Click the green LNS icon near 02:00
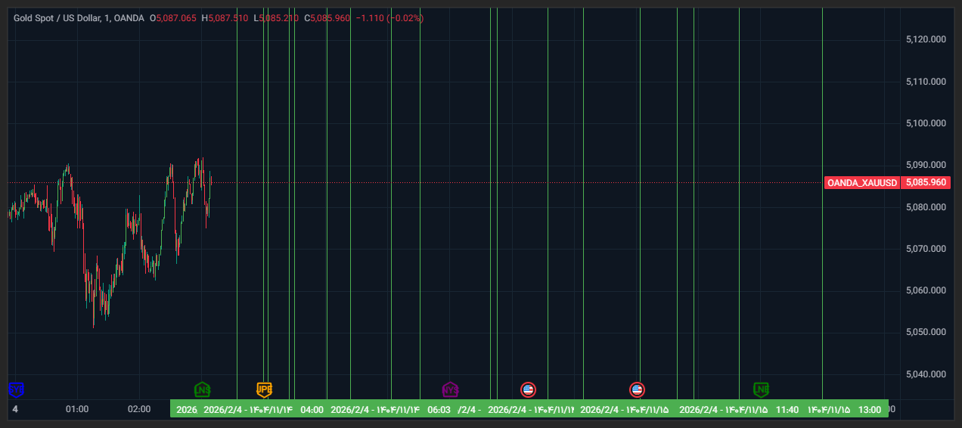Screen dimensions: 962x428 coord(202,389)
